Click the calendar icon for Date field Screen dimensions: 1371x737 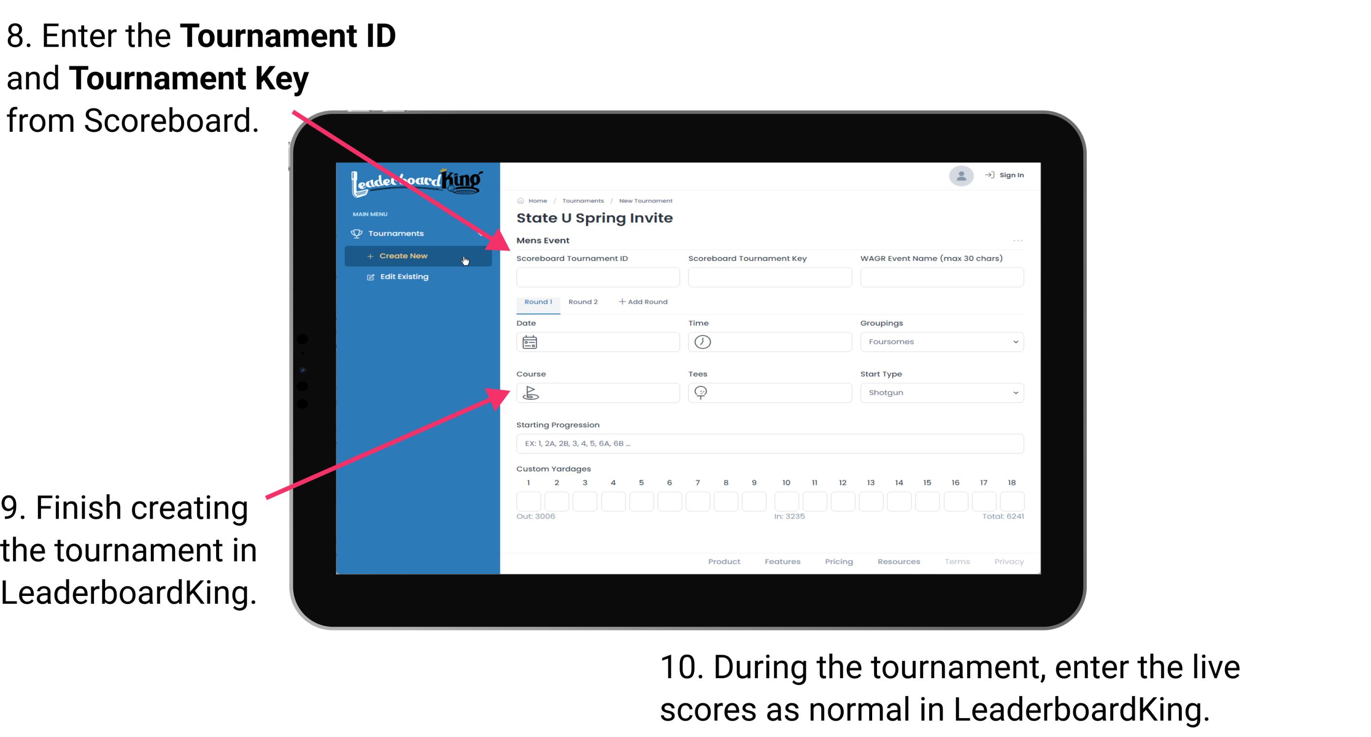coord(531,342)
